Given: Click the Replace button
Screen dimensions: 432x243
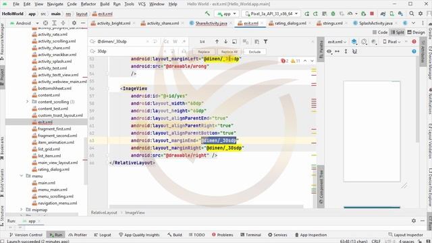Looking at the screenshot, I should point(204,52).
